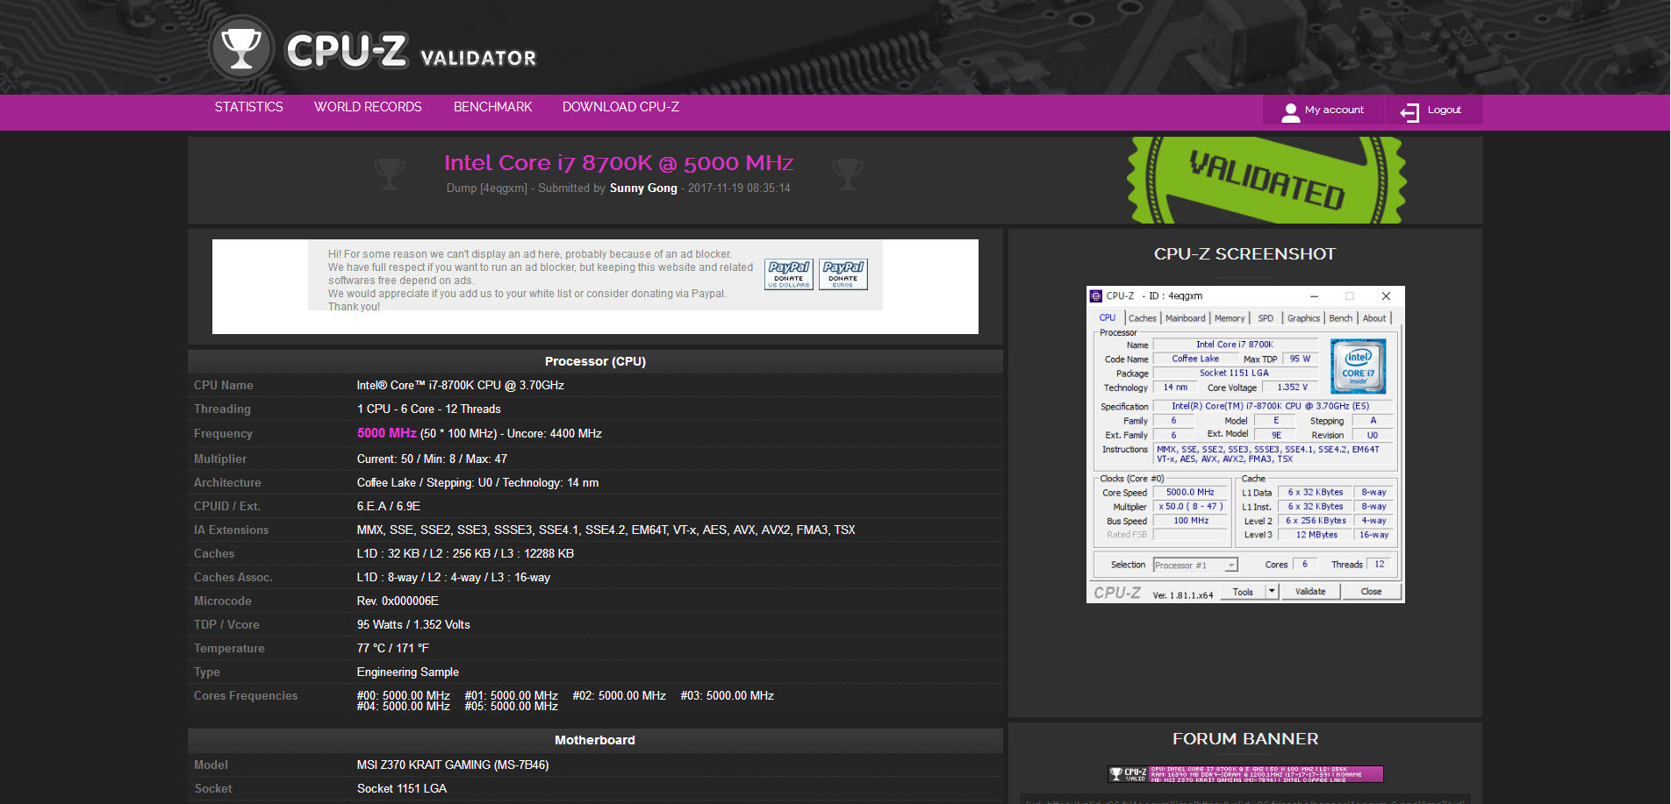Viewport: 1671px width, 804px height.
Task: Click the CPU-Z SCREENSHOT heading
Action: [x=1244, y=253]
